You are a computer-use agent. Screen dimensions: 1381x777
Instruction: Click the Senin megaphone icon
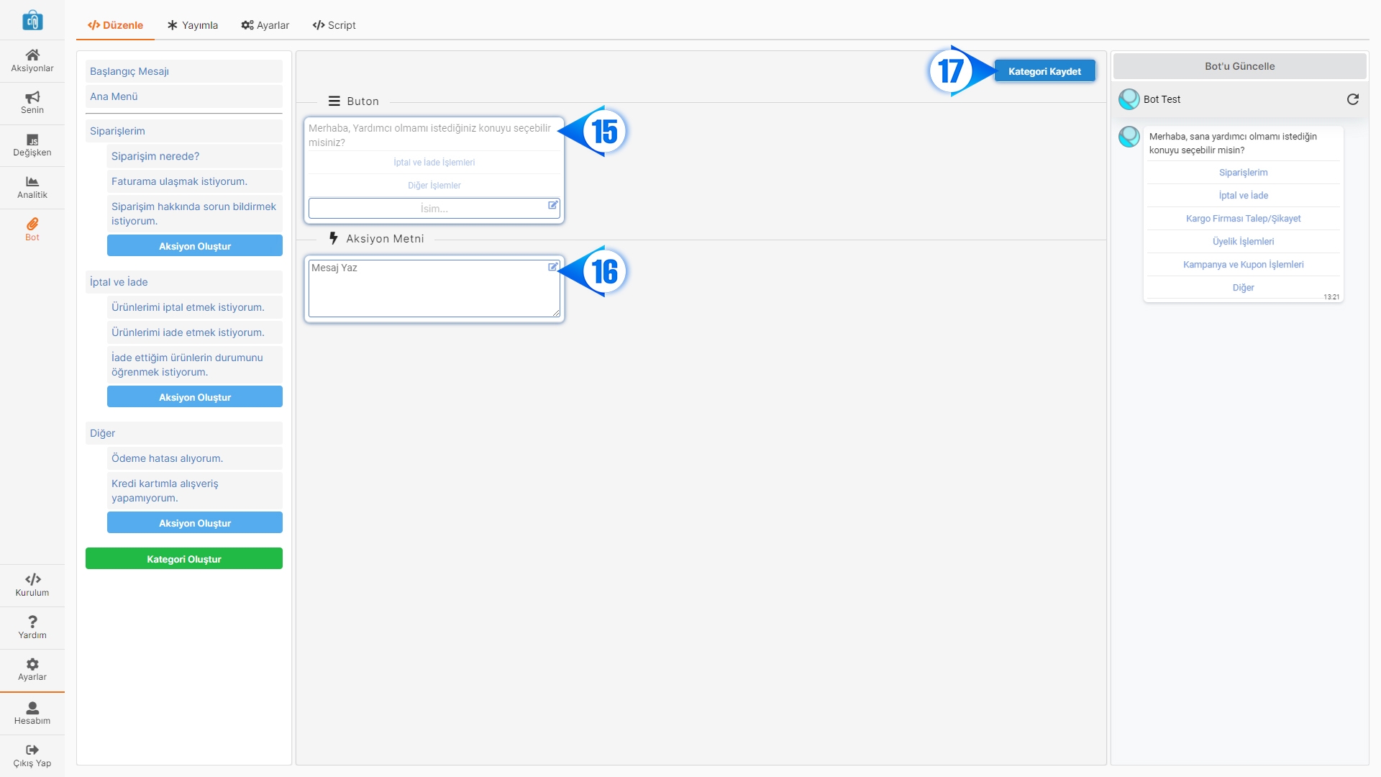tap(32, 97)
